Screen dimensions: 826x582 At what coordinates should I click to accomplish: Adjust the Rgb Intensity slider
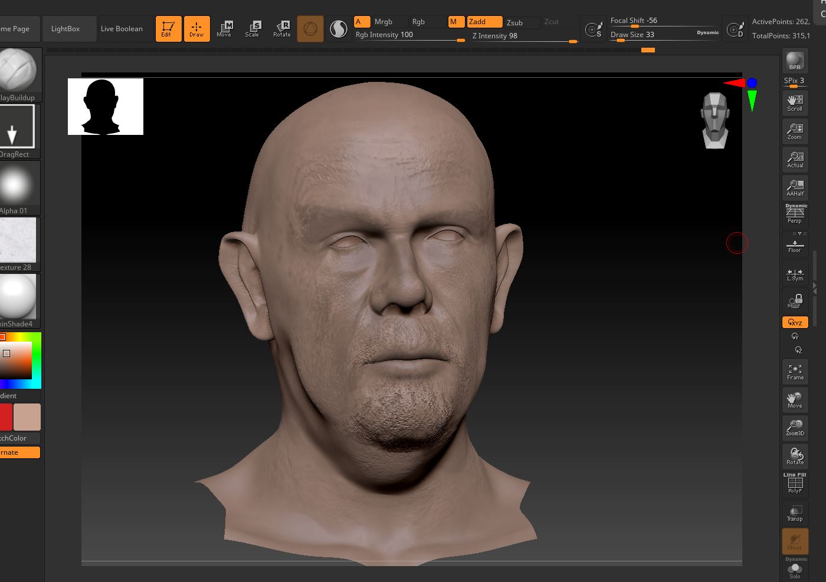[410, 35]
